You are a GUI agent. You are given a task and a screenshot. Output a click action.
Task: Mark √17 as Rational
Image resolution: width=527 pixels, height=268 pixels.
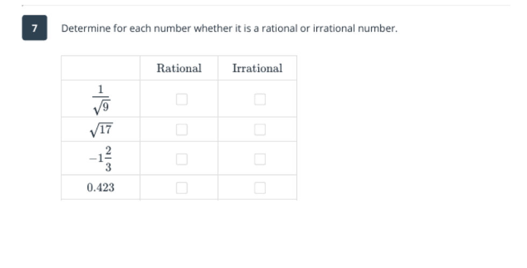(182, 129)
